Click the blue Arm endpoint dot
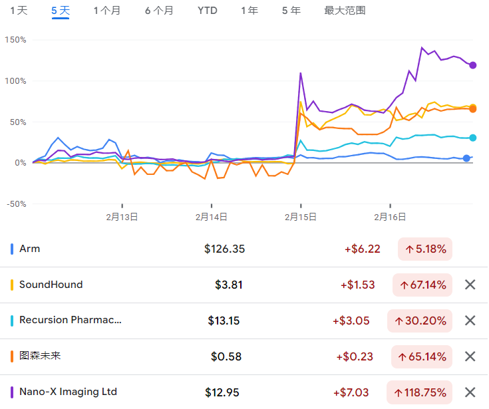 tap(466, 158)
